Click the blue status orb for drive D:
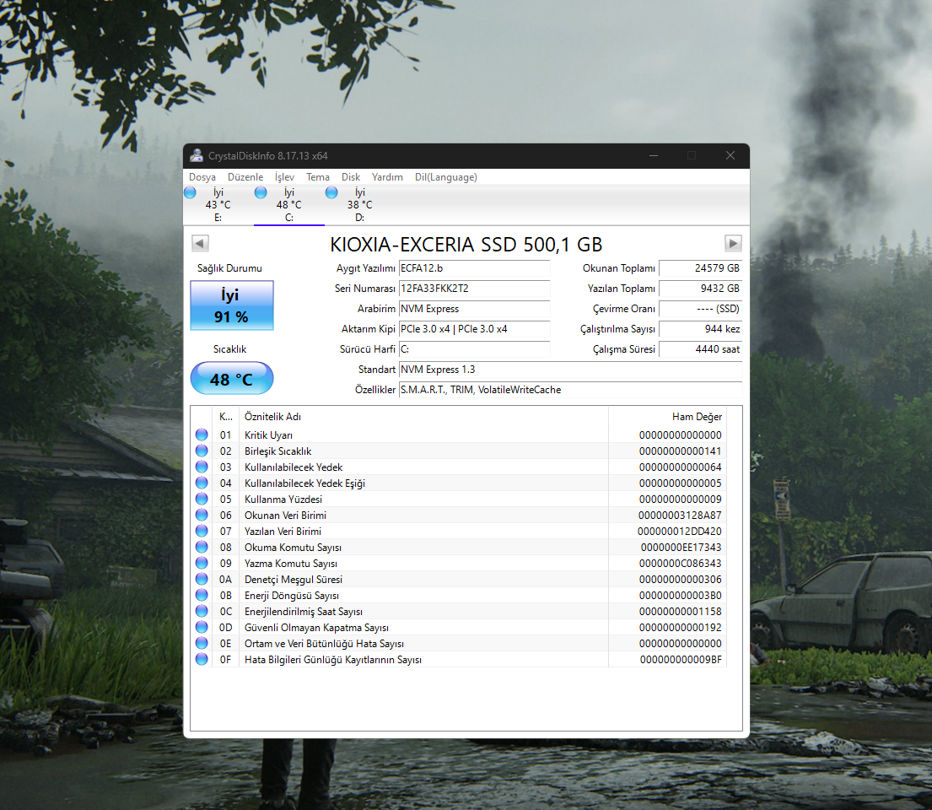This screenshot has height=810, width=932. (331, 192)
